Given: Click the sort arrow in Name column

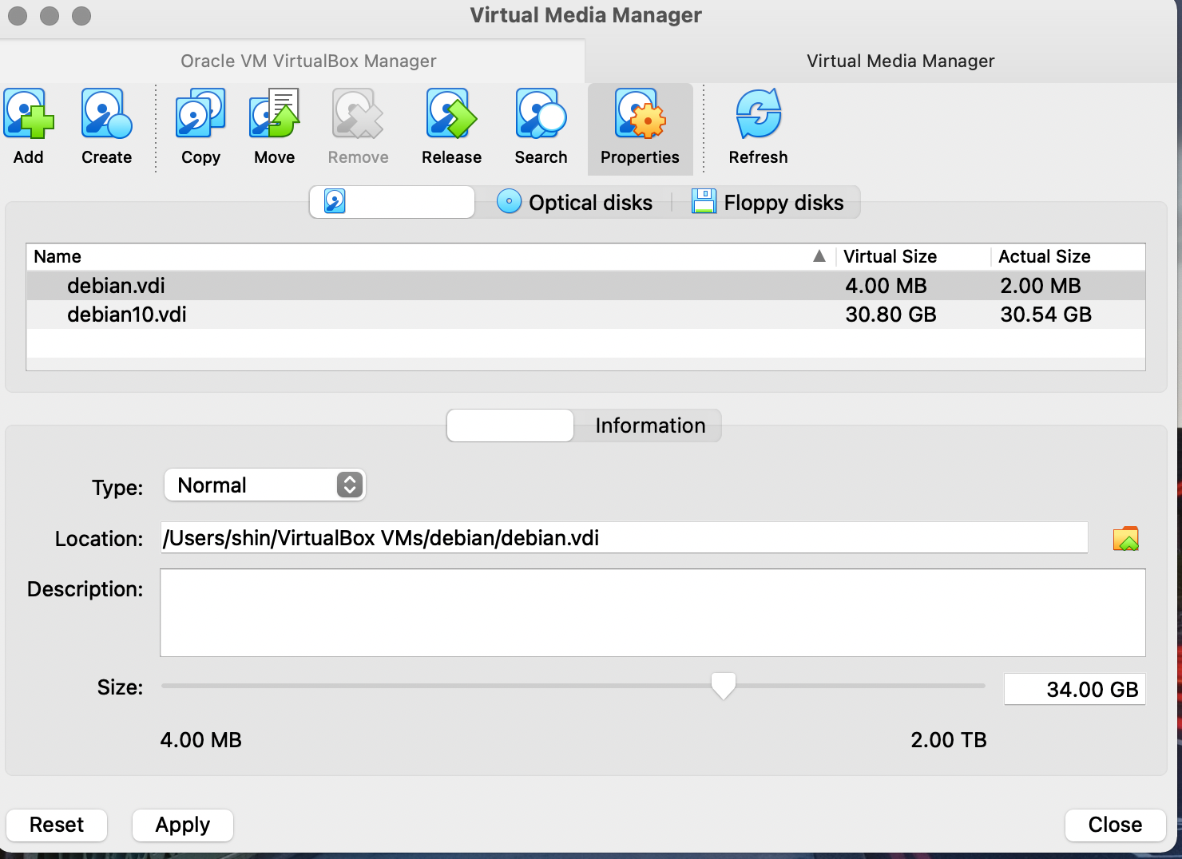Looking at the screenshot, I should coord(819,256).
